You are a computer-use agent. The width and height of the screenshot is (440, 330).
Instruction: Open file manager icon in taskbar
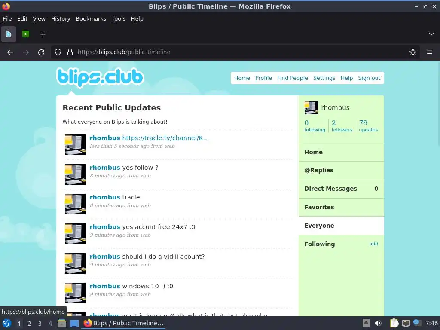pyautogui.click(x=62, y=323)
